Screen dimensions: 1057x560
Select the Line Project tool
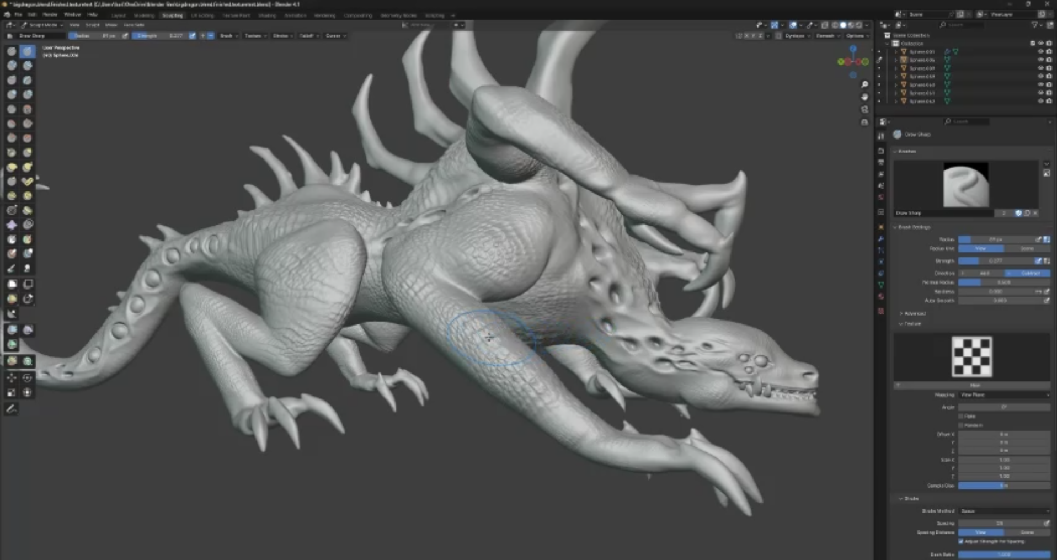[12, 313]
